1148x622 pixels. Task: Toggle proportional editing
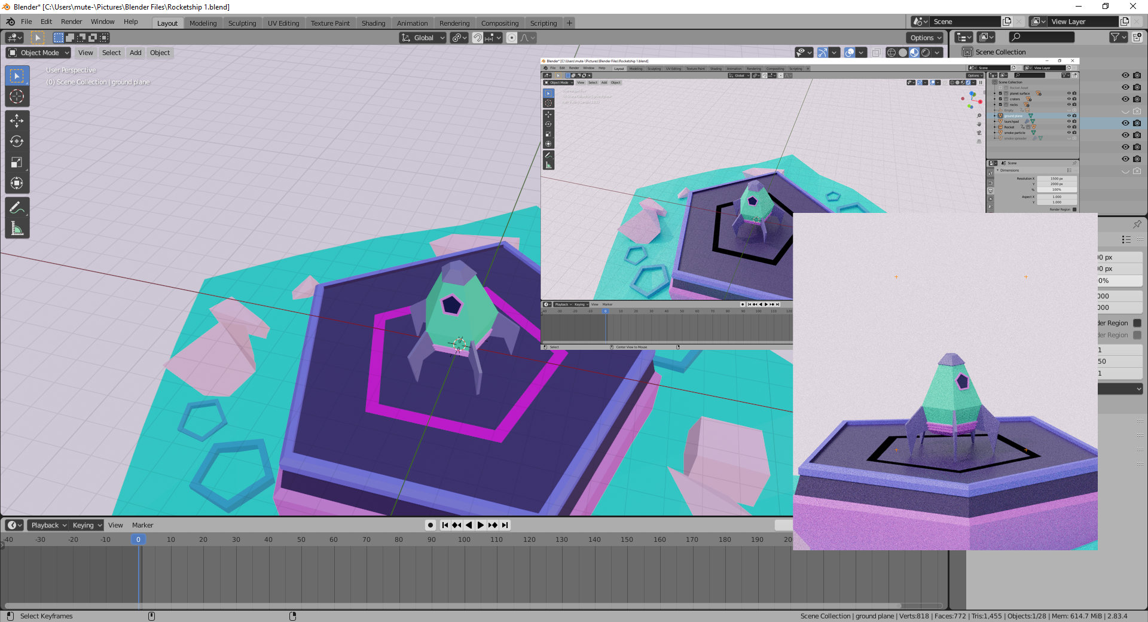(x=512, y=38)
